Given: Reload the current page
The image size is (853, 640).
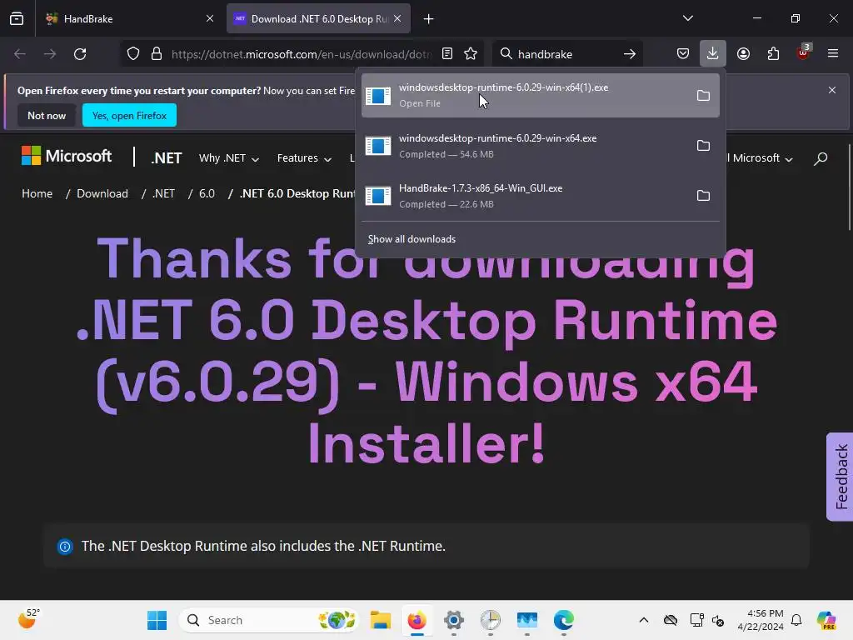Looking at the screenshot, I should coord(80,54).
